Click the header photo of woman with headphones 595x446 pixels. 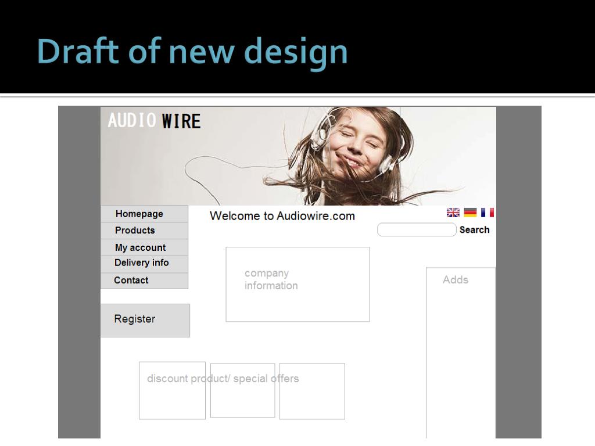(298, 156)
